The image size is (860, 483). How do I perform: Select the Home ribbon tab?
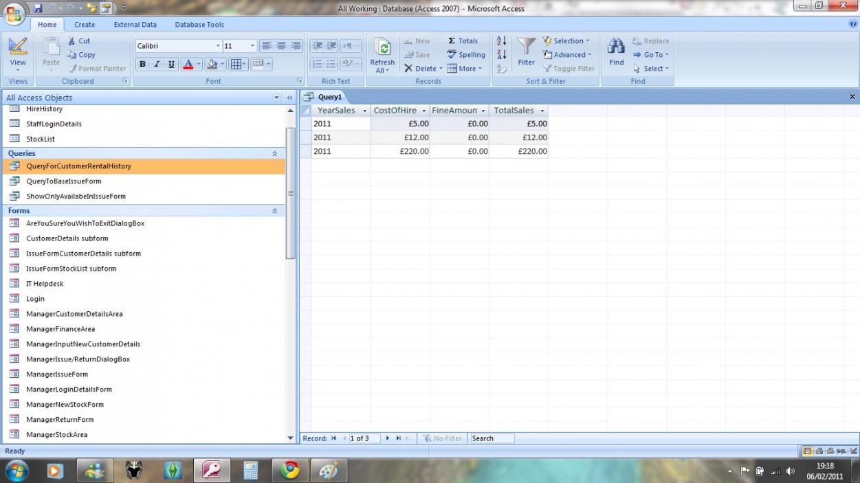47,25
